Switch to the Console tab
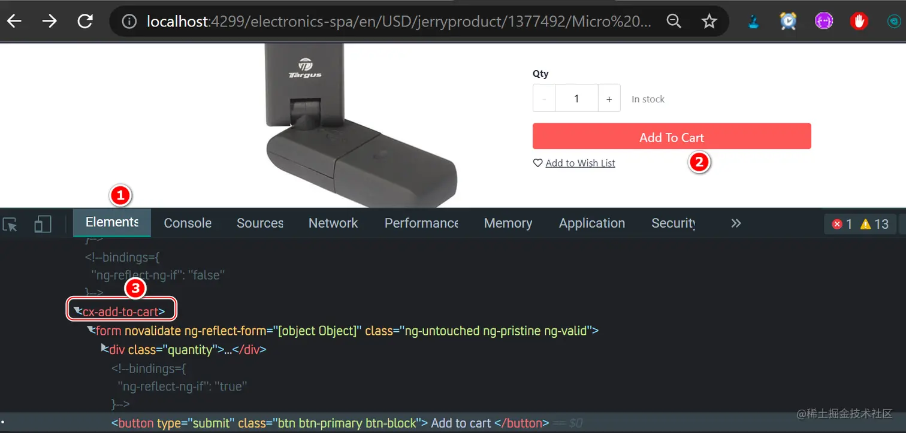The height and width of the screenshot is (433, 906). click(188, 223)
